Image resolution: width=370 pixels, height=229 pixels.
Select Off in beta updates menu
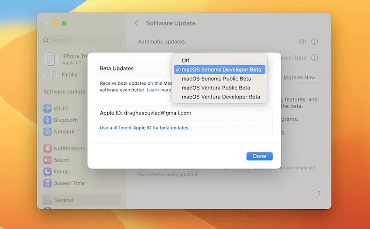pyautogui.click(x=185, y=60)
